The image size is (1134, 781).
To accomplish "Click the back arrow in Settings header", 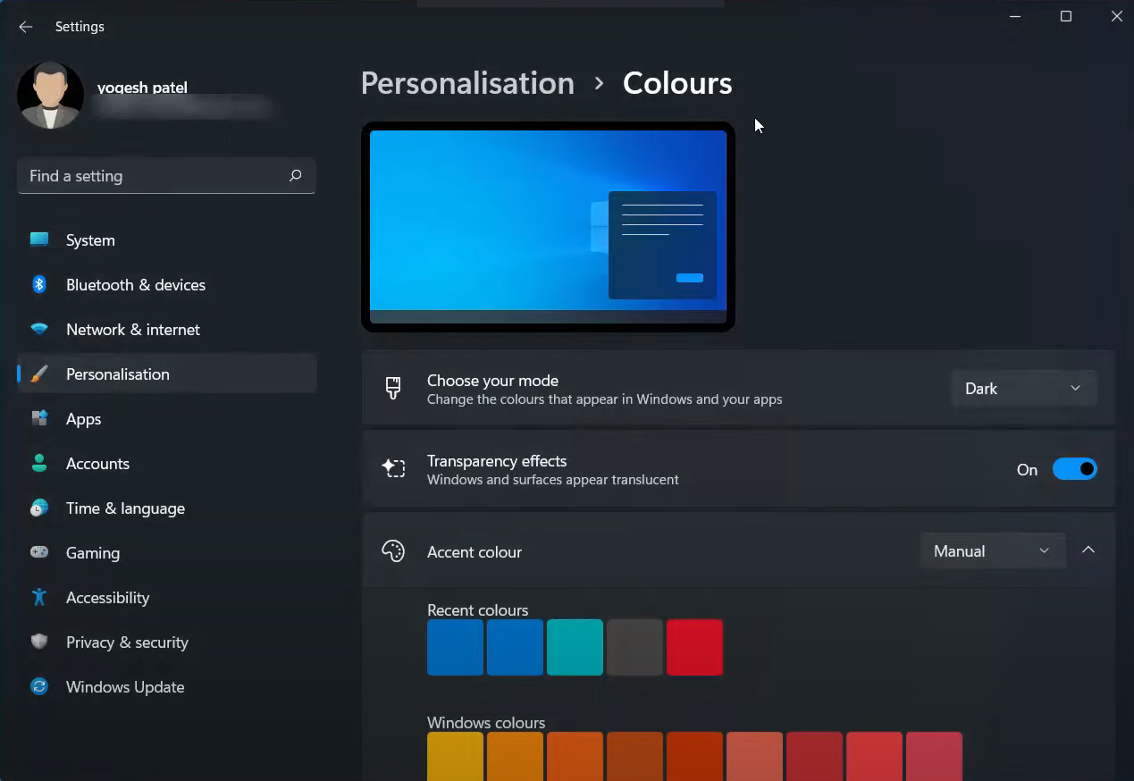I will pyautogui.click(x=26, y=27).
